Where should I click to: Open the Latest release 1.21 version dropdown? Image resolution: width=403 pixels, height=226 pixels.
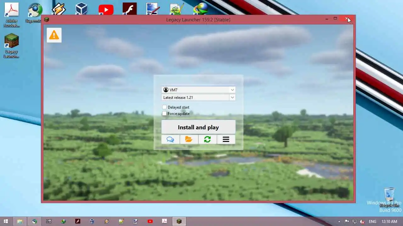coord(198,97)
